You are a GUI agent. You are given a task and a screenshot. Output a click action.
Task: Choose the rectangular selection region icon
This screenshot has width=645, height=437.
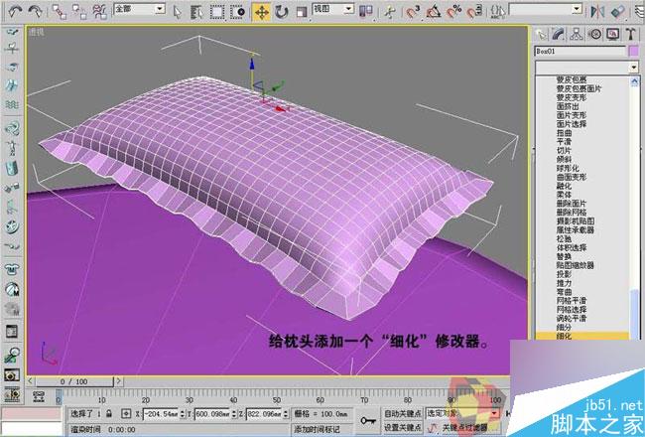(217, 12)
